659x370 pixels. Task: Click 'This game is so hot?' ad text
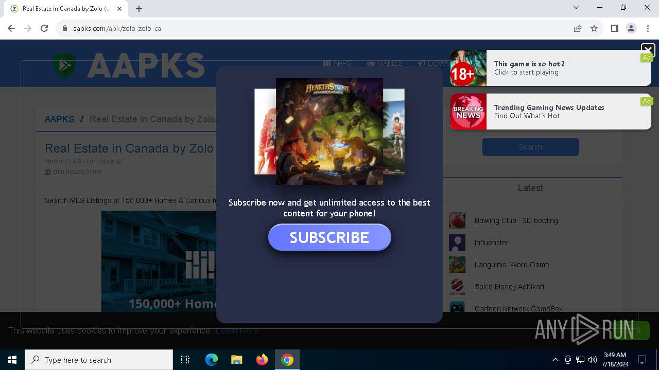529,64
